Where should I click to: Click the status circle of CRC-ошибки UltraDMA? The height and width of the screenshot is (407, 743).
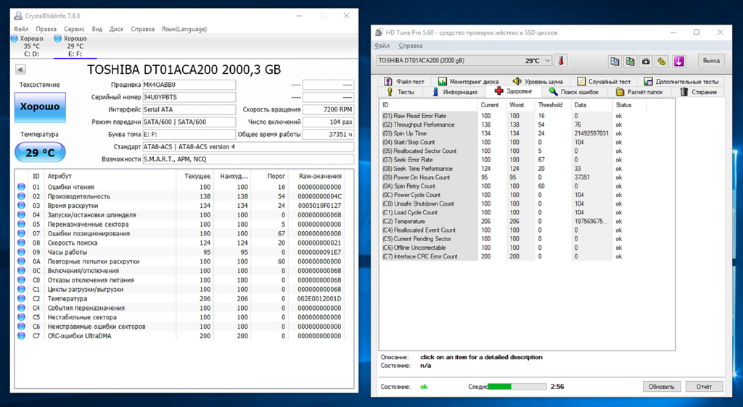coord(21,335)
